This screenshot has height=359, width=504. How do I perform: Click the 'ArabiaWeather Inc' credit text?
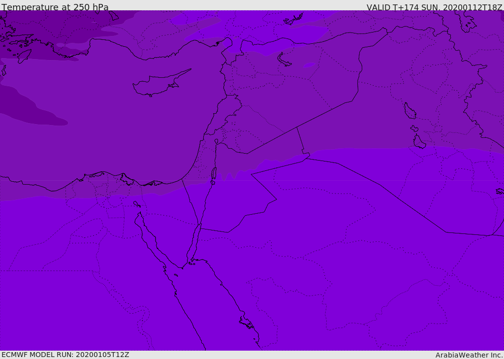pos(469,355)
